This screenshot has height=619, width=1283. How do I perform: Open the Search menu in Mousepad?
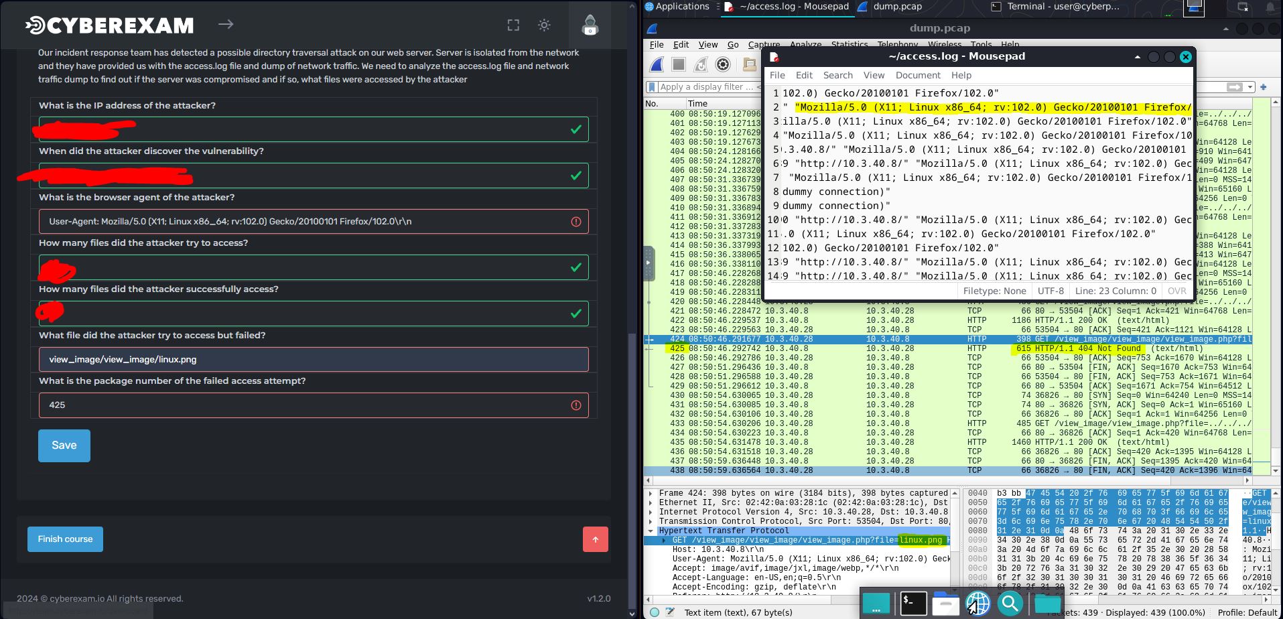pos(837,75)
